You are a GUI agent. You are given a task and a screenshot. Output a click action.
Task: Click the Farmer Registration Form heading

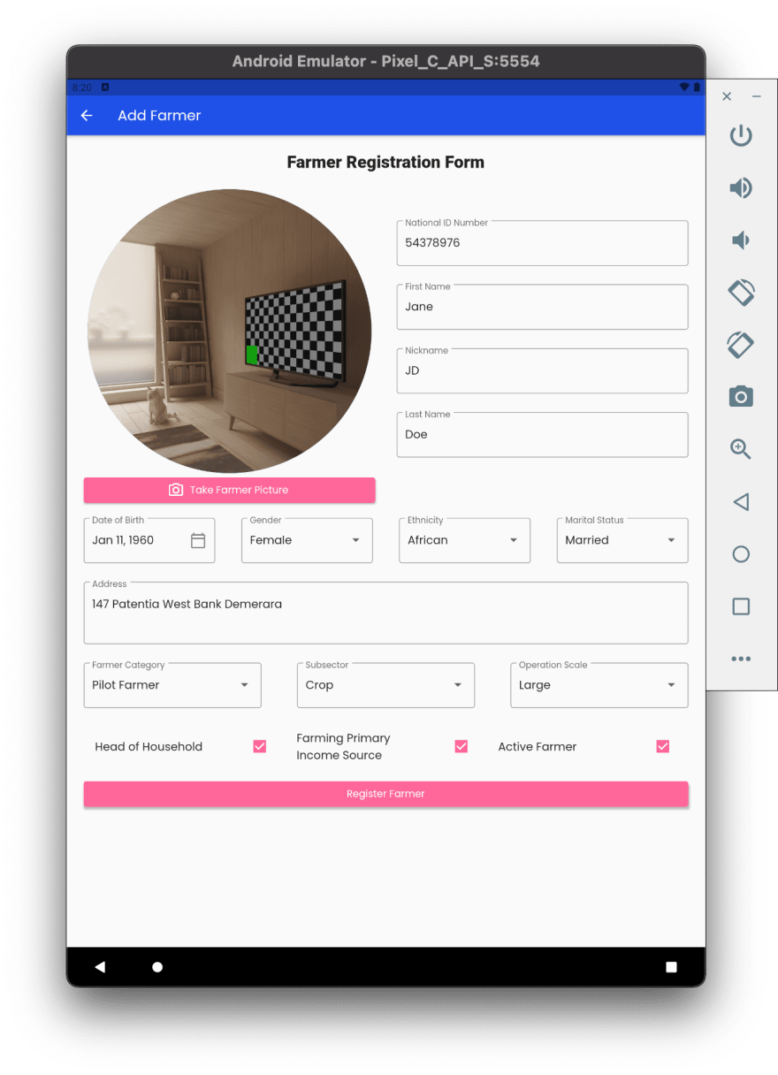(x=385, y=163)
